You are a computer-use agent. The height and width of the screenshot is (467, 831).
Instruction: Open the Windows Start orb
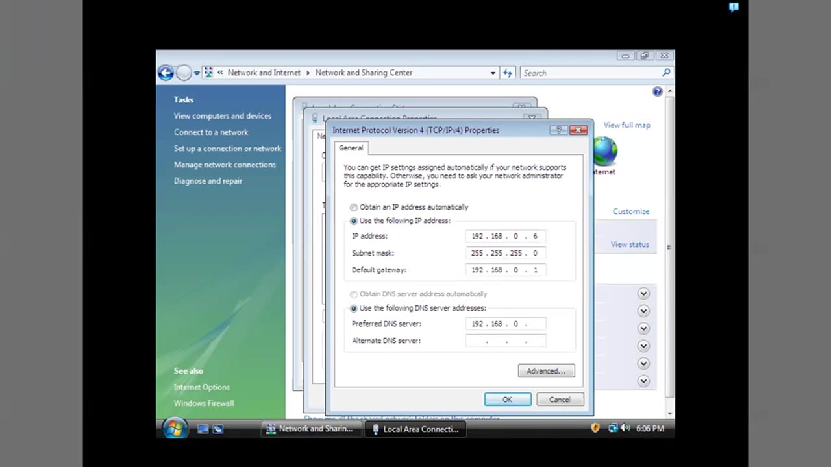[174, 428]
